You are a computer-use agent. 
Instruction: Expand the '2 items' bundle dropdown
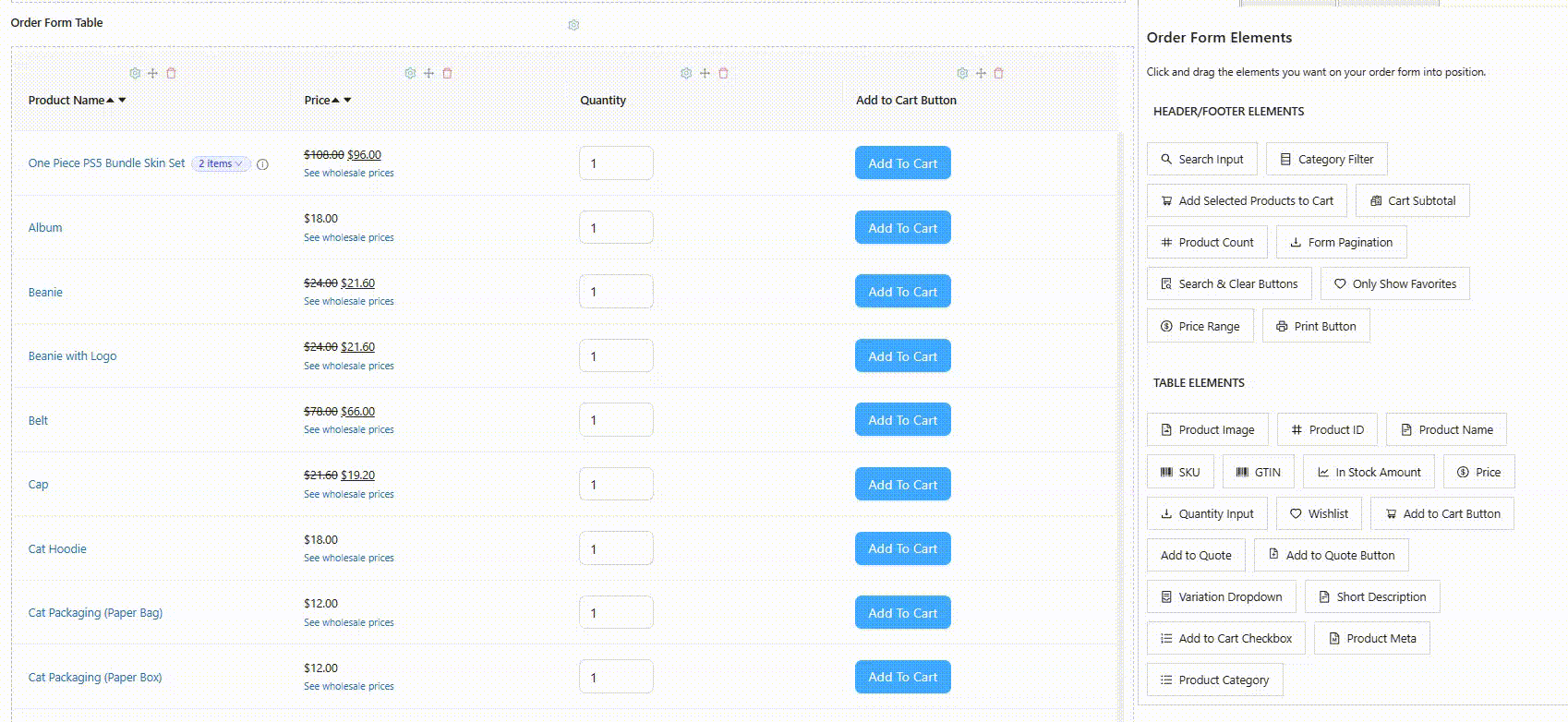220,163
